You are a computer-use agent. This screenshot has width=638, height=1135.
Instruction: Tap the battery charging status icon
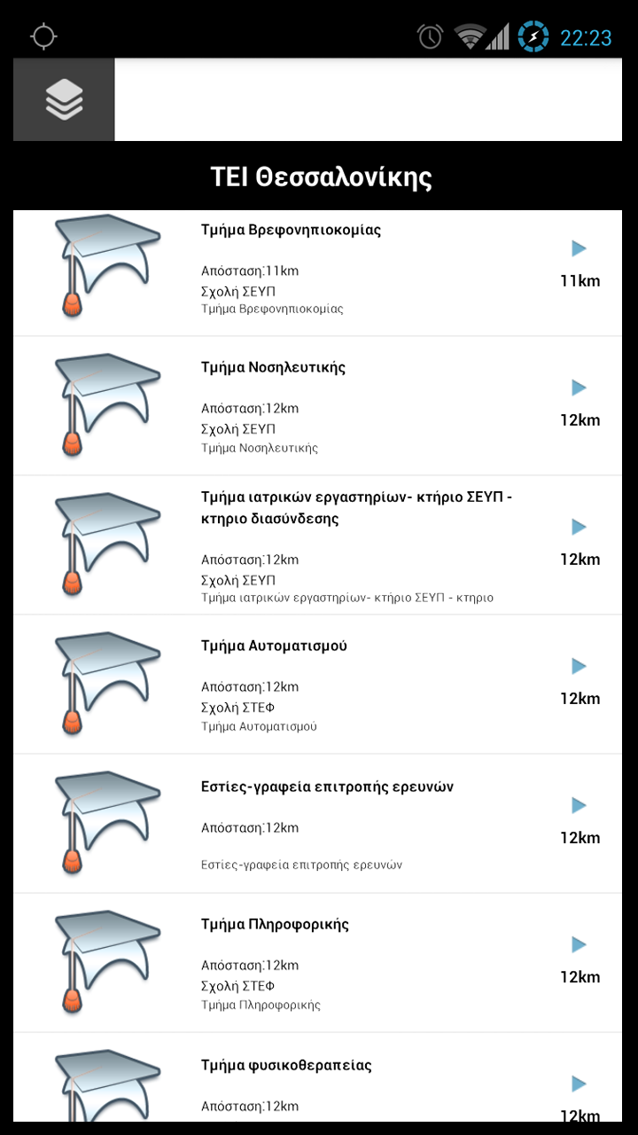(533, 36)
